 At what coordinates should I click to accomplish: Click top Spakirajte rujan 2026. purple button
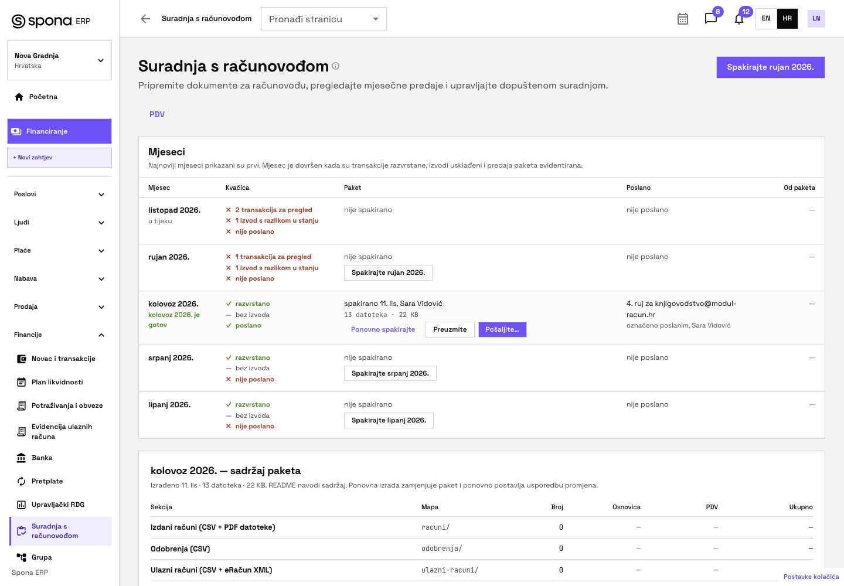[770, 67]
